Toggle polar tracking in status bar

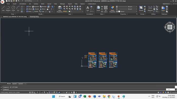tap(37, 92)
